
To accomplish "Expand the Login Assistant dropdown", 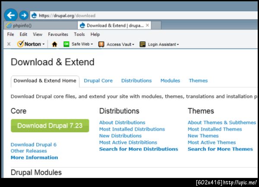I will (x=178, y=44).
